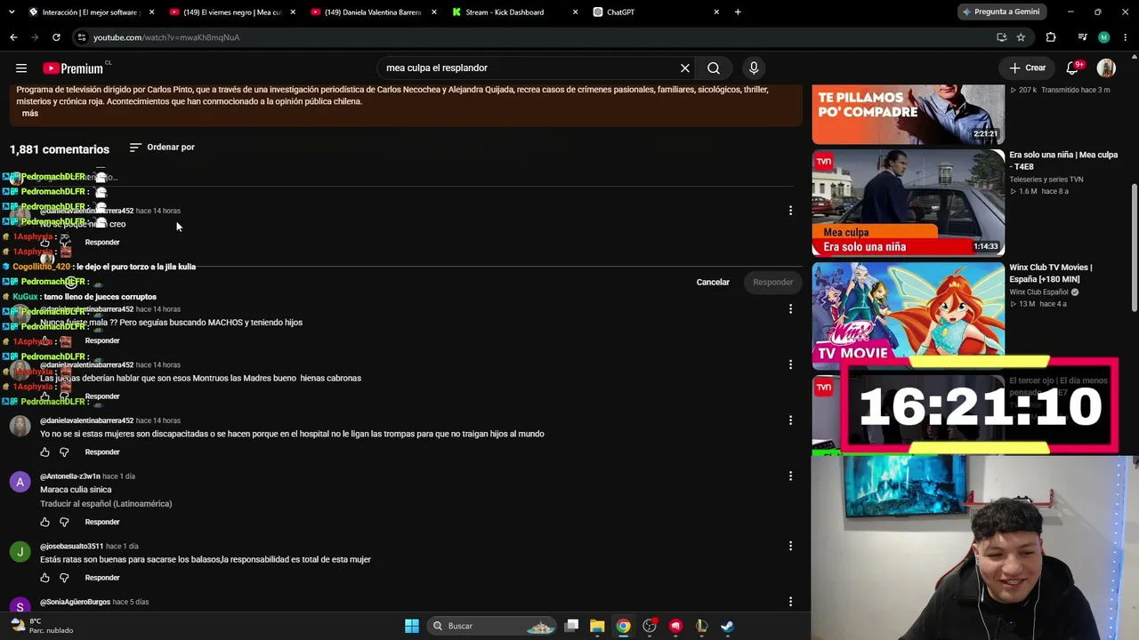Reload the page in Chrome
Screen dimensions: 1139x640
click(x=56, y=37)
